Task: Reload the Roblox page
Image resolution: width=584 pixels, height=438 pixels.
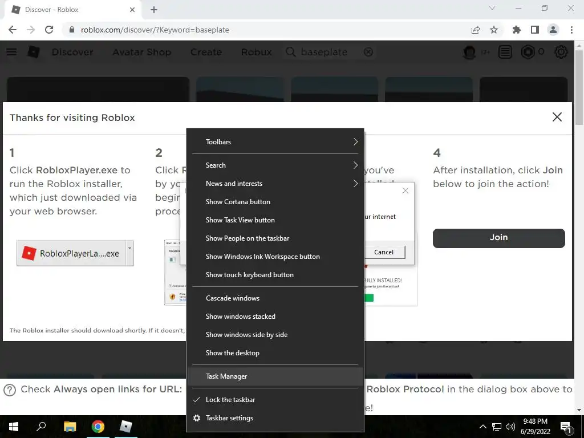Action: coord(49,30)
